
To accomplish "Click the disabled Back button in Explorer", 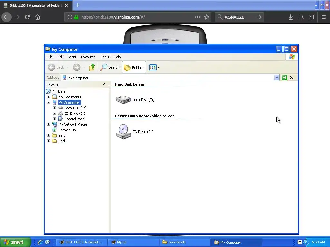I will click(56, 67).
